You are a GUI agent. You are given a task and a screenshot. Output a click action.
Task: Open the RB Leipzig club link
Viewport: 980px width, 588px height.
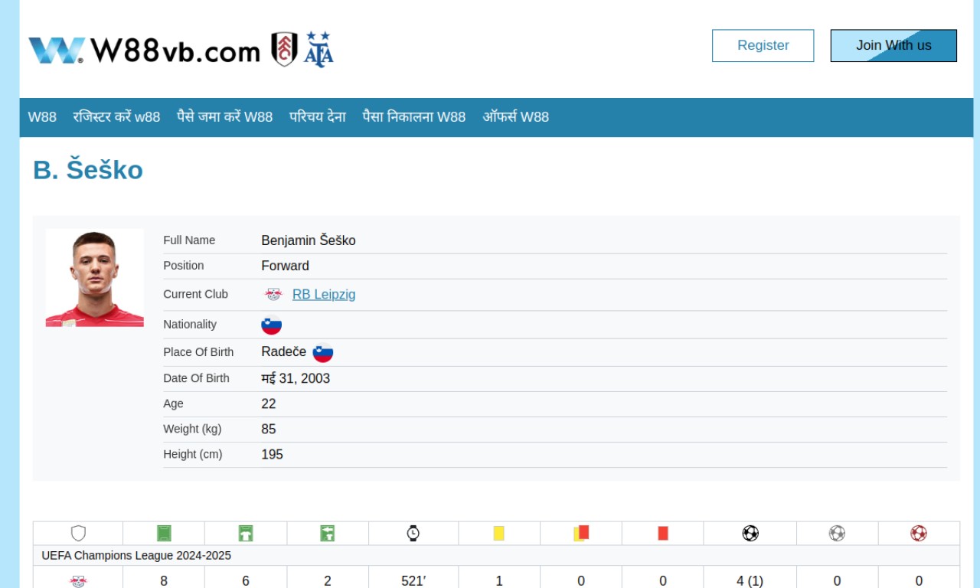pos(324,294)
